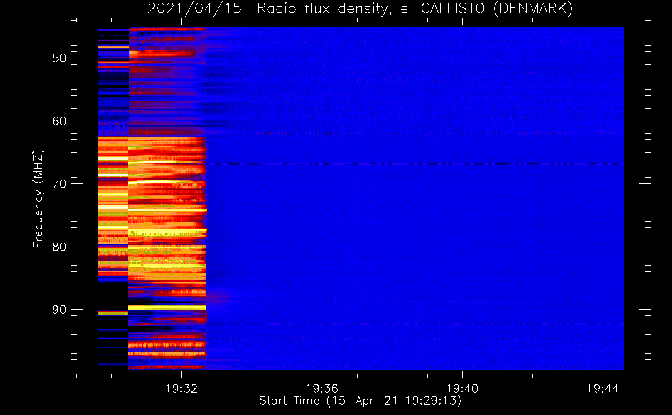Click the 50 frequency tick label
The image size is (672, 415).
[59, 58]
